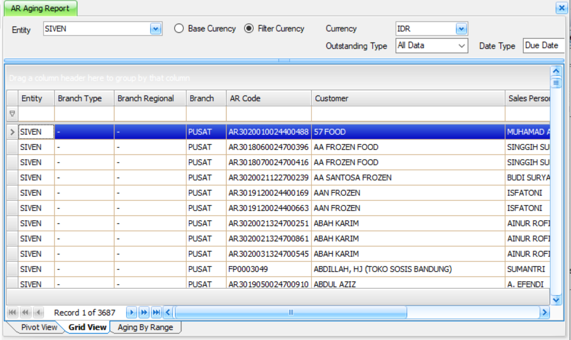Select cell AR3019120024400663

coord(269,208)
